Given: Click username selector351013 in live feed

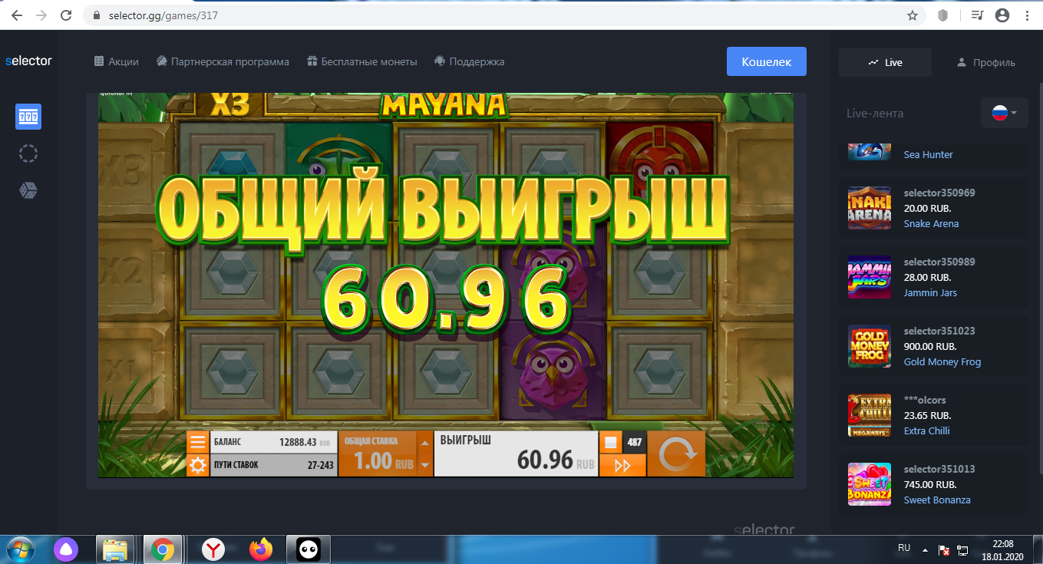Looking at the screenshot, I should click(x=939, y=469).
